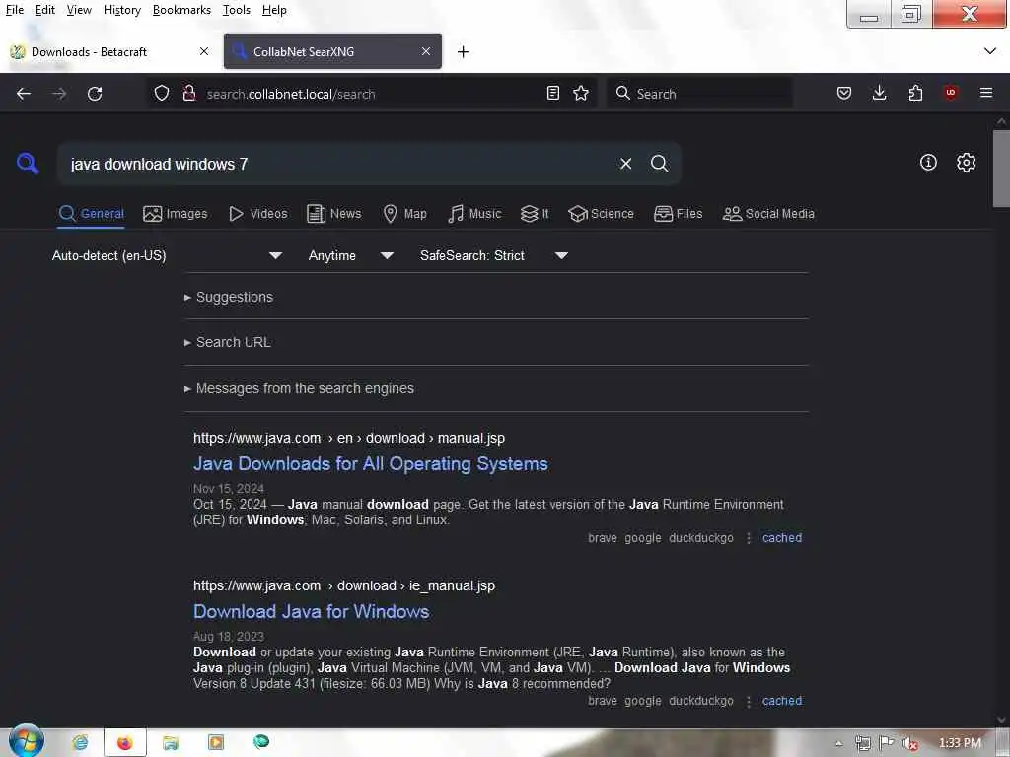Open the Action Center flag icon
The width and height of the screenshot is (1010, 757).
(887, 743)
